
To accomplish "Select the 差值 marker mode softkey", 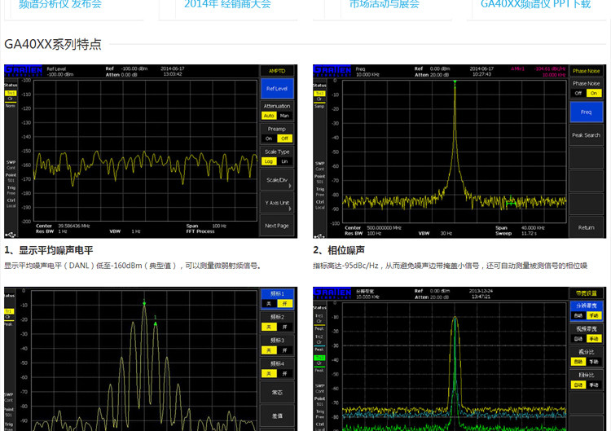I will [277, 416].
